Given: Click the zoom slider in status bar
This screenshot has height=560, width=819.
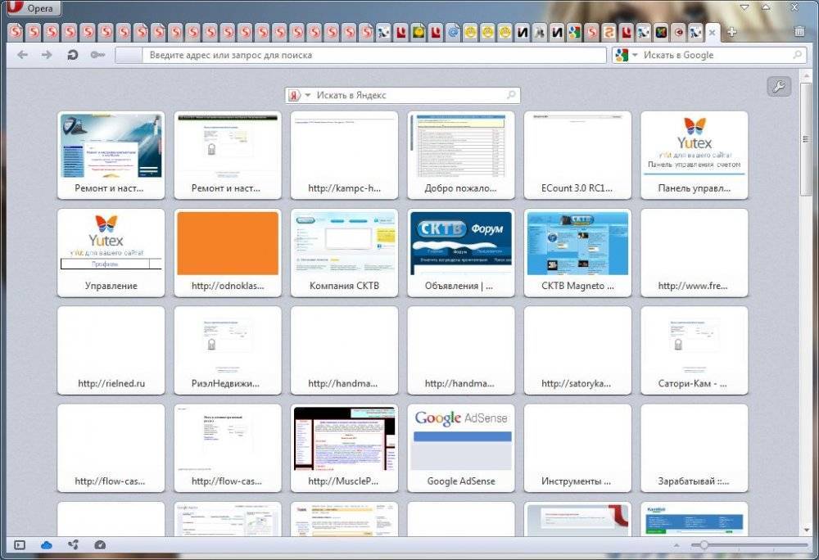Looking at the screenshot, I should (x=704, y=545).
